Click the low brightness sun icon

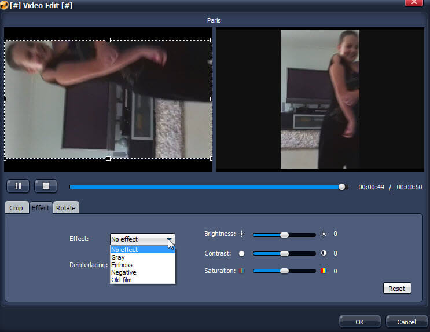click(241, 234)
